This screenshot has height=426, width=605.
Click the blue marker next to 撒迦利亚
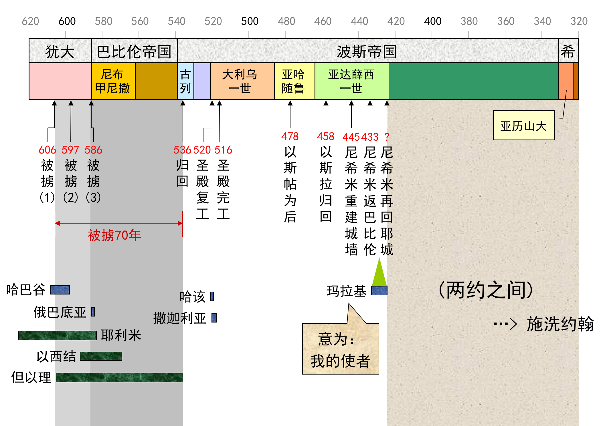coord(214,318)
